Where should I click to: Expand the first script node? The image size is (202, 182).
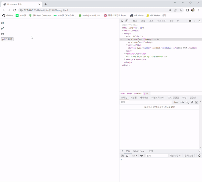click(x=125, y=54)
